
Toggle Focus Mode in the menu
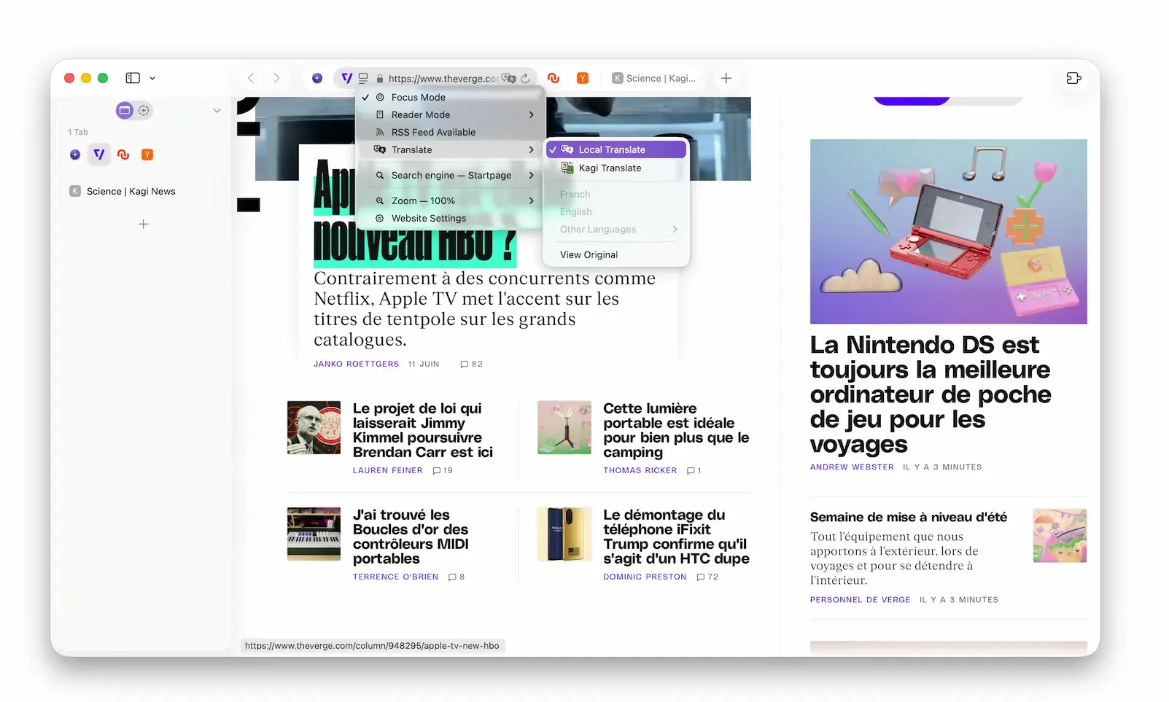coord(450,97)
